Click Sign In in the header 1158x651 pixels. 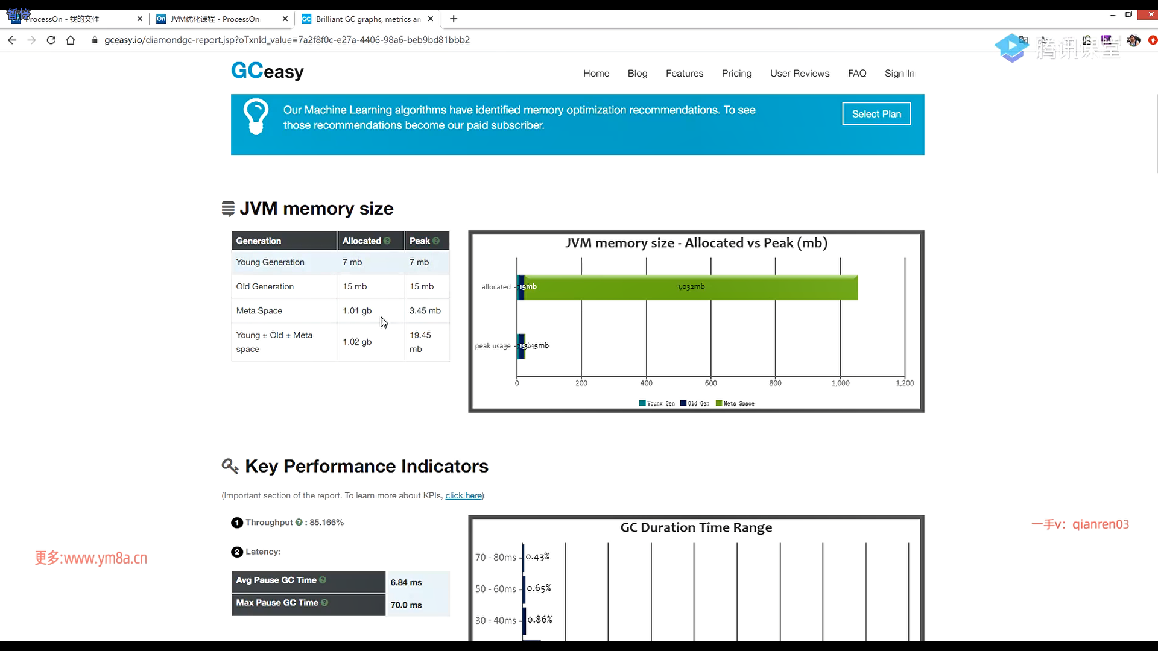tap(899, 73)
